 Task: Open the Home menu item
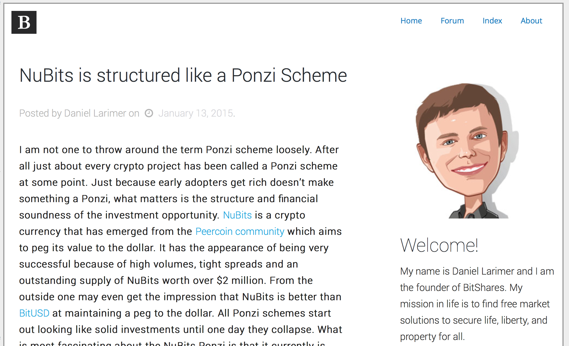pos(411,21)
